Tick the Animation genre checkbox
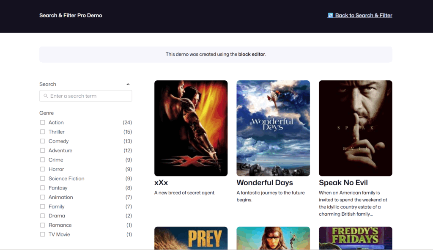This screenshot has height=250, width=433. point(42,197)
